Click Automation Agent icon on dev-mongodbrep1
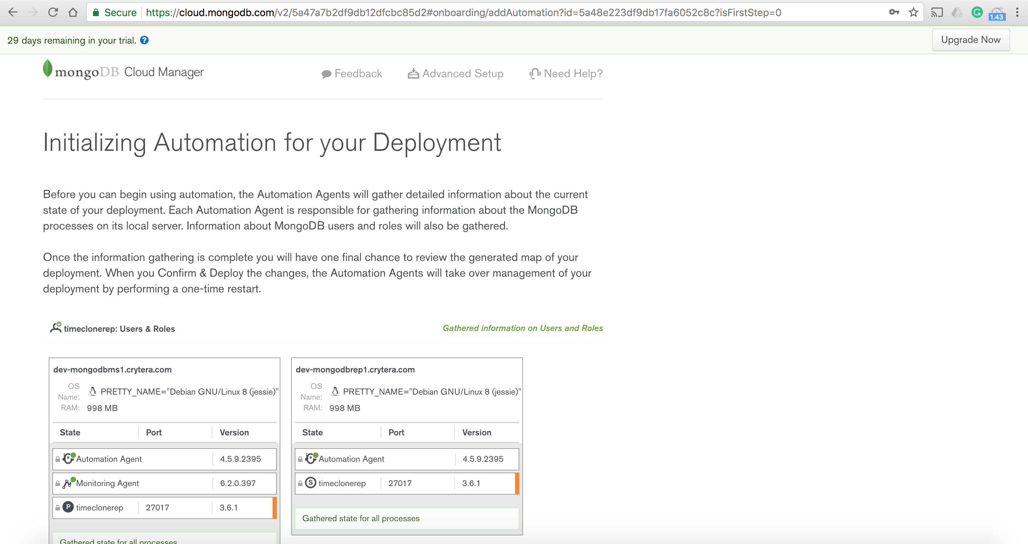 (311, 458)
